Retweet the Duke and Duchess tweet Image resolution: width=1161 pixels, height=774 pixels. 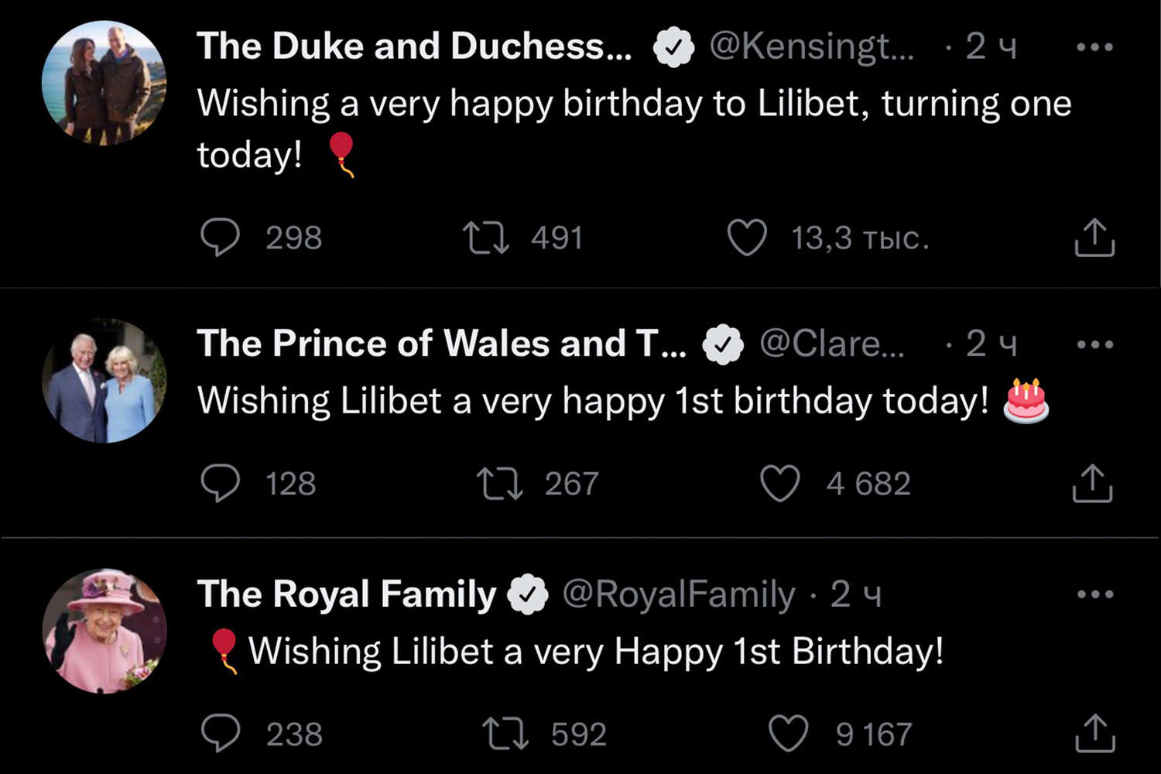[485, 238]
